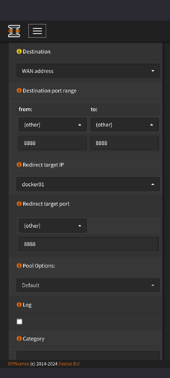Open the 'to' port (other) dropdown
Screen dimensions: 170x378
coord(125,125)
